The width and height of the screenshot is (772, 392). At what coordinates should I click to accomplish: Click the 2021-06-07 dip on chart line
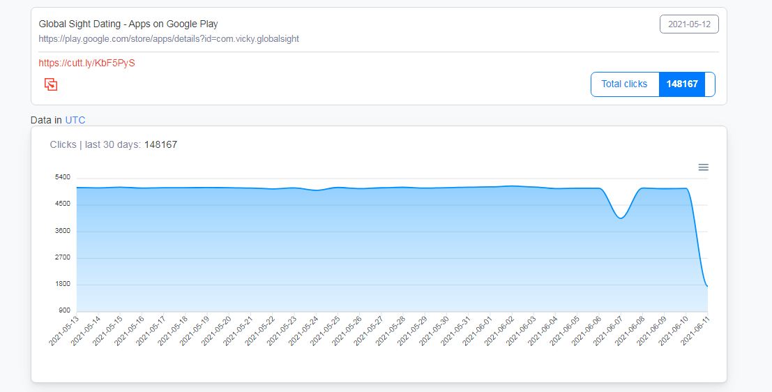620,218
